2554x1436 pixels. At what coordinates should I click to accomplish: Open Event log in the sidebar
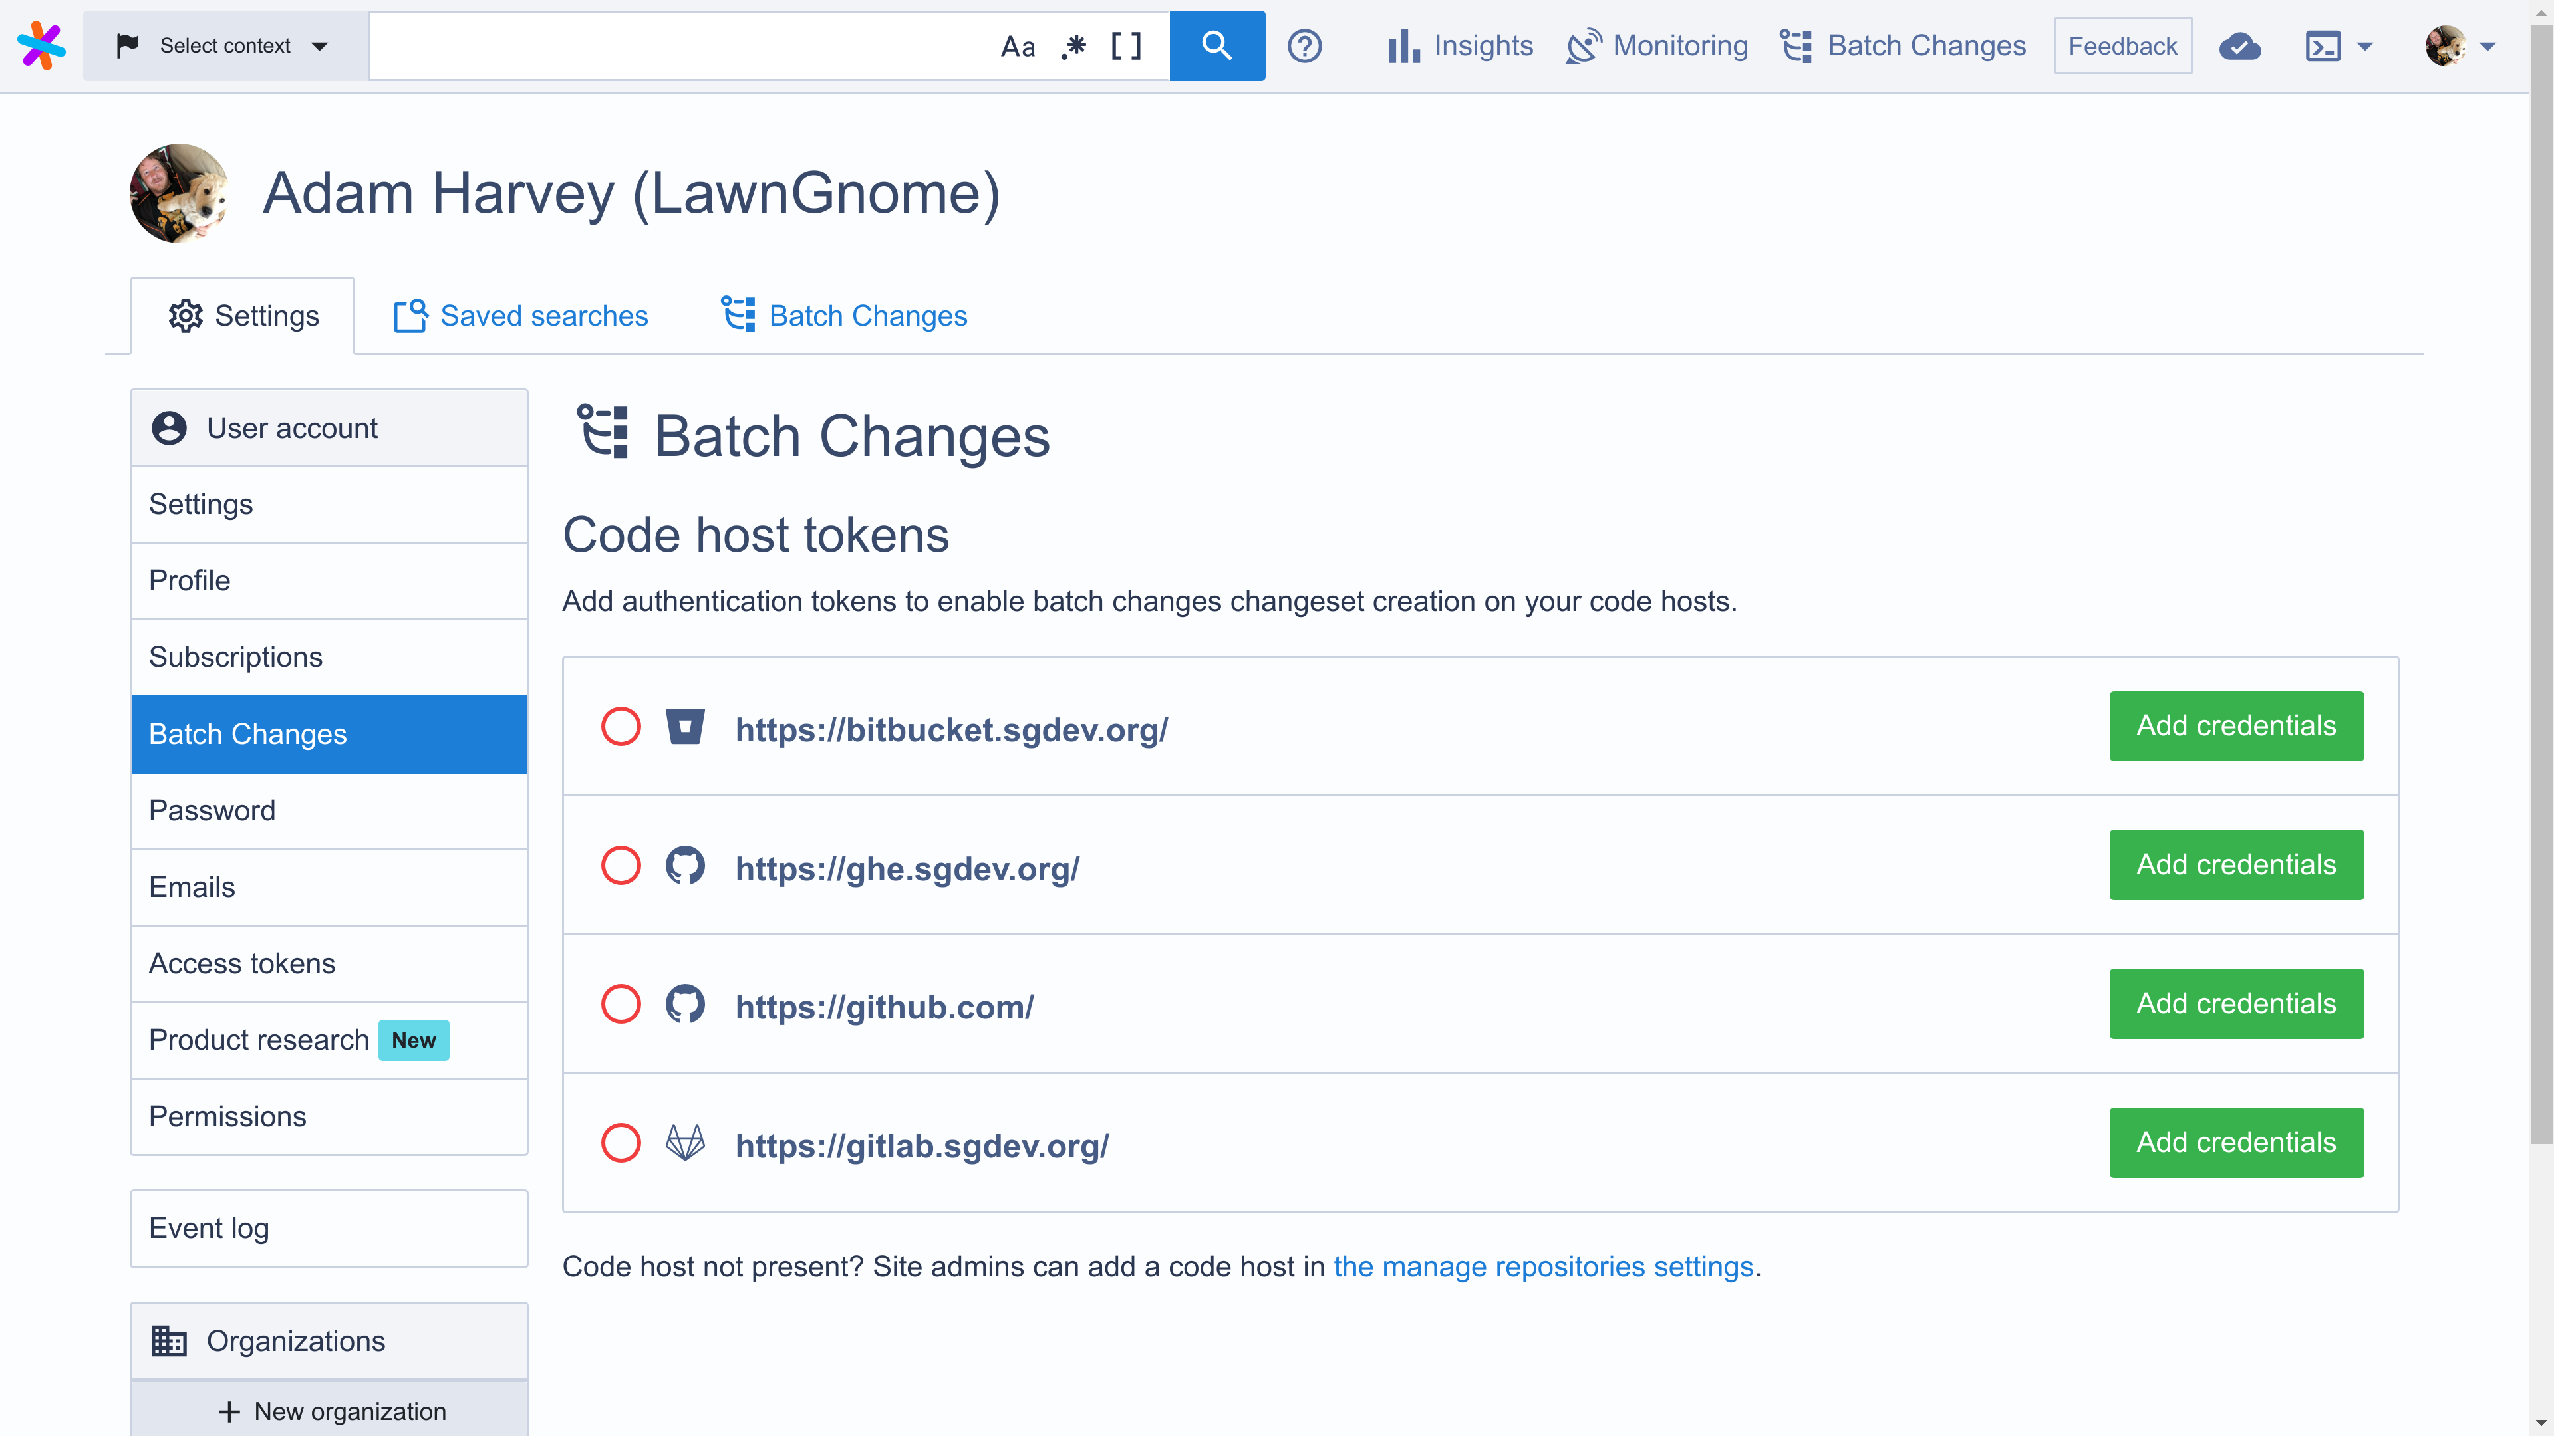329,1229
